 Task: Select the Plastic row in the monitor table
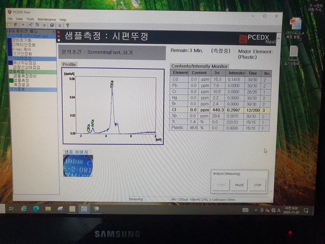(219, 128)
